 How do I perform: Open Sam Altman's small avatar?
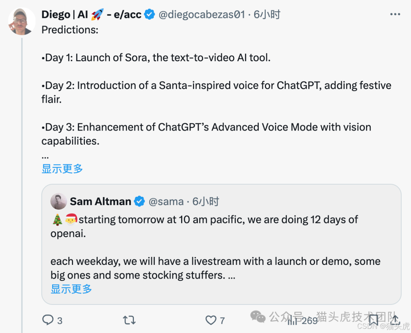[59, 201]
